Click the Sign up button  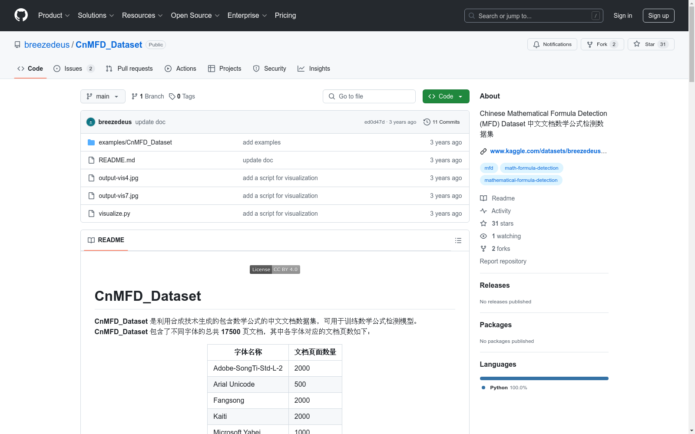coord(659,16)
